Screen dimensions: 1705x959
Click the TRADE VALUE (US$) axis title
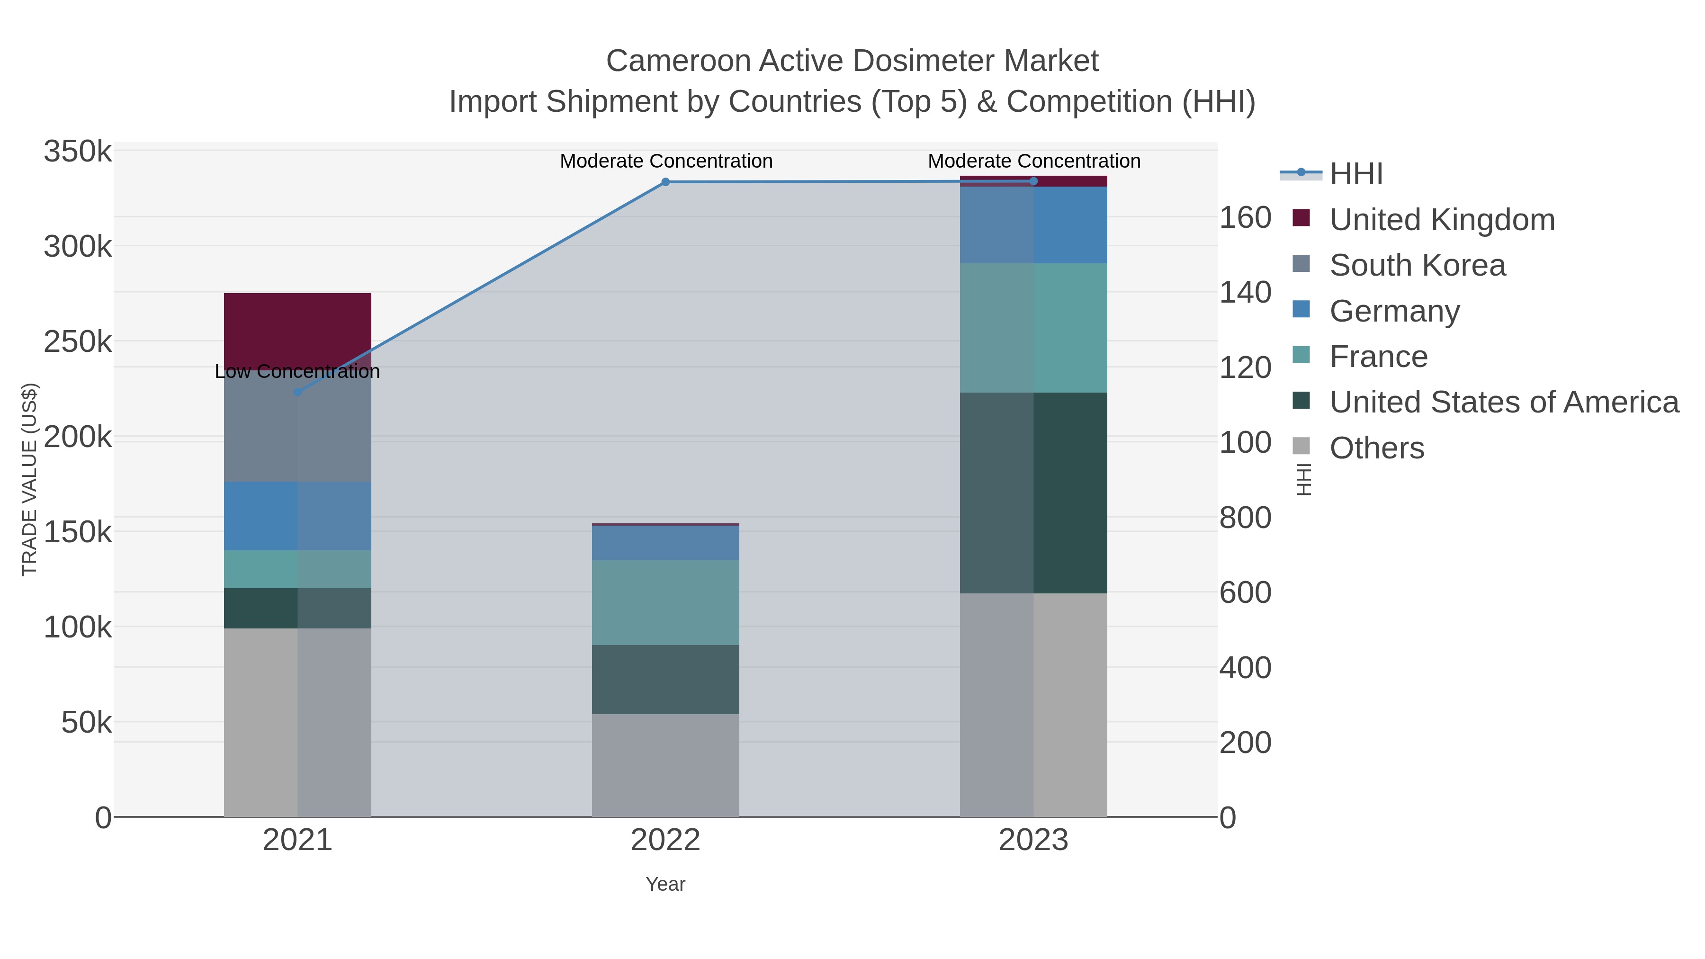click(30, 479)
